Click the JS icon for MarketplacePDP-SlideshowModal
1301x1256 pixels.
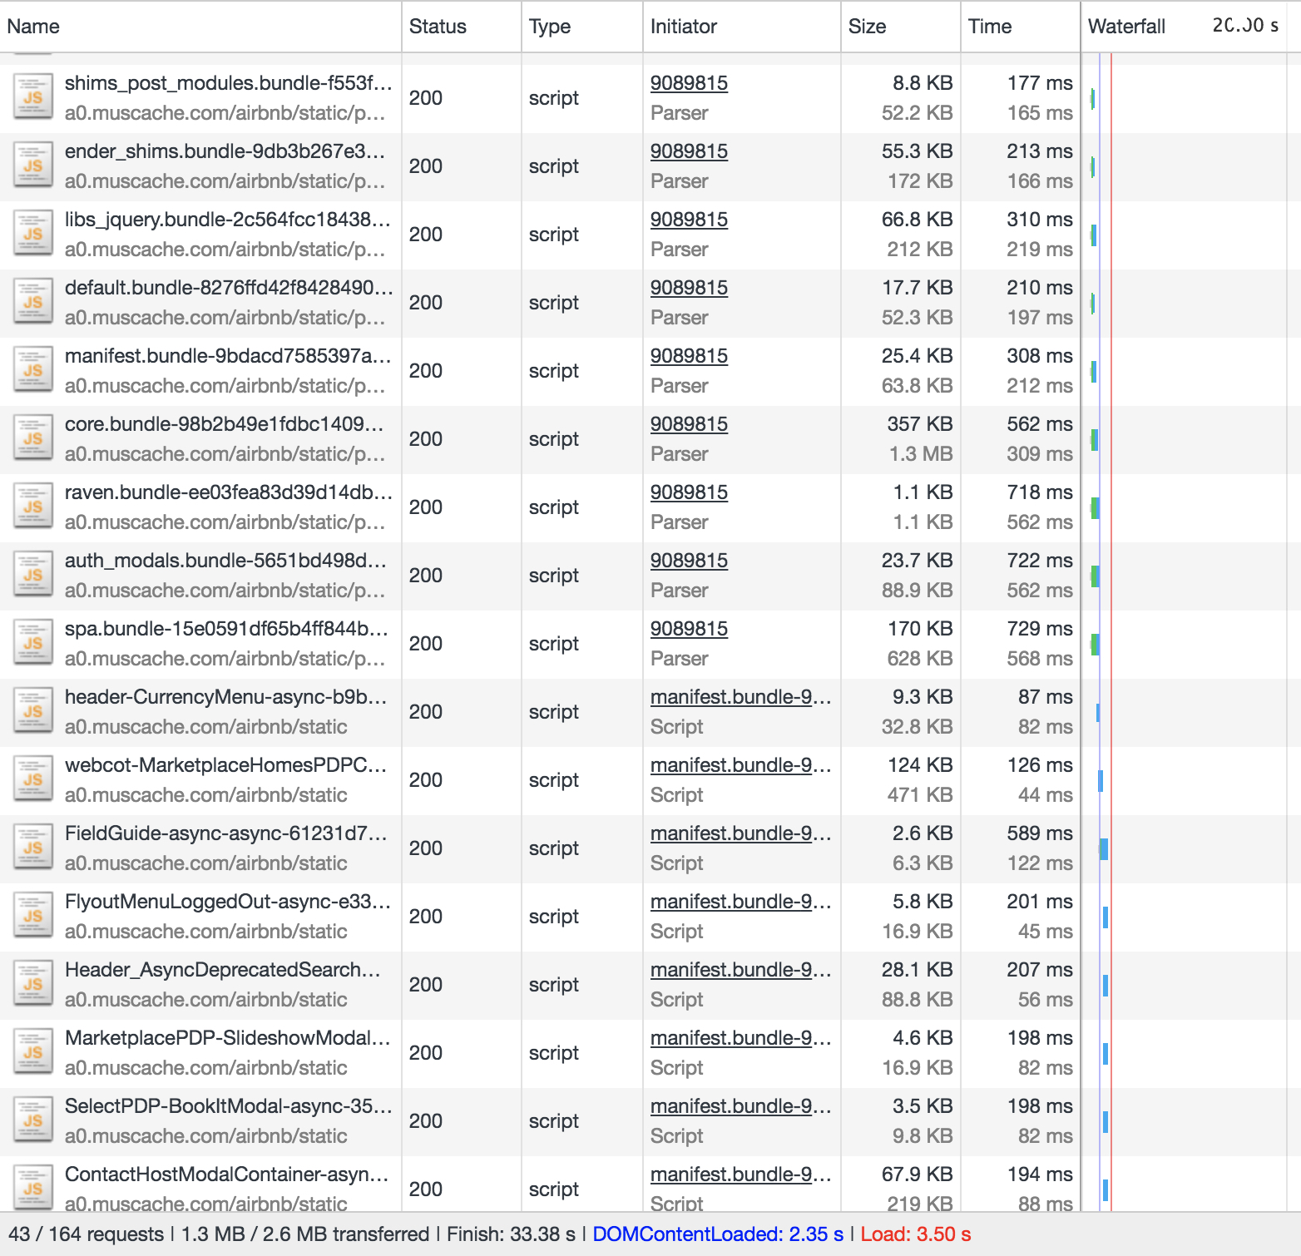point(33,1052)
